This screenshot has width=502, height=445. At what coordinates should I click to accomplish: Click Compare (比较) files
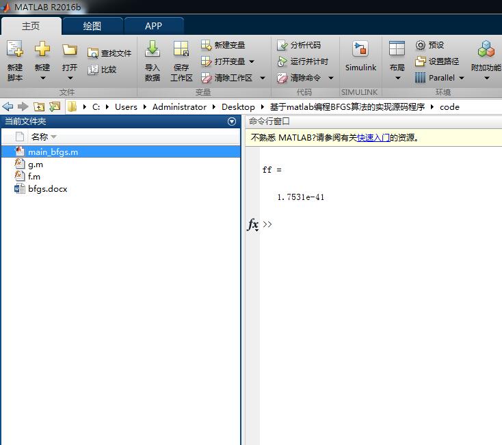pos(102,70)
